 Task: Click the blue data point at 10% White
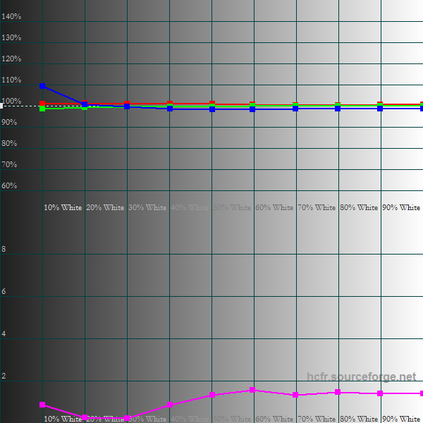(x=42, y=86)
